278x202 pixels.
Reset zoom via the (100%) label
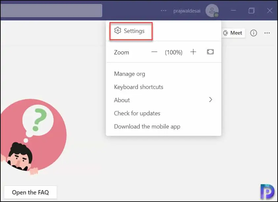click(174, 52)
